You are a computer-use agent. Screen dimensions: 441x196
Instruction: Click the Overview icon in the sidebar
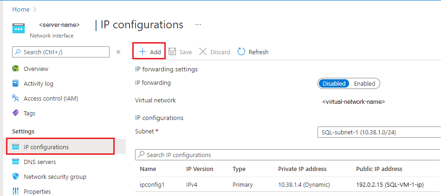click(16, 69)
